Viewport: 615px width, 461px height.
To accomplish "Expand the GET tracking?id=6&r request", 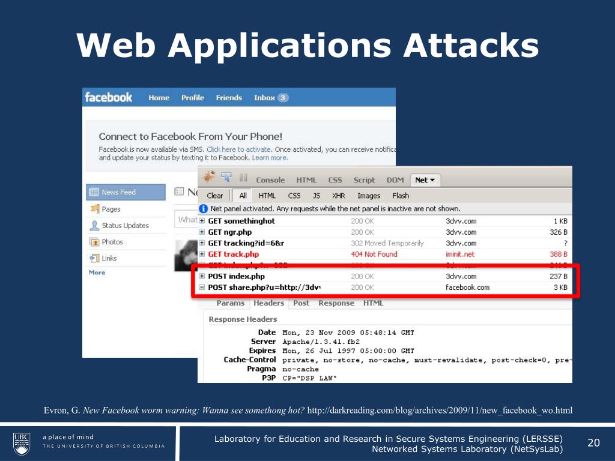I will point(202,243).
